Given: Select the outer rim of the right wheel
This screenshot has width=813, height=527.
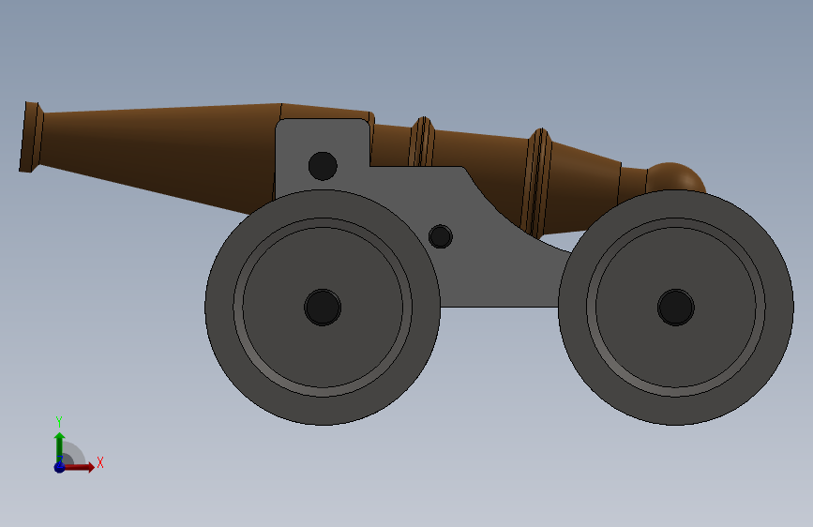Looking at the screenshot, I should pos(779,307).
